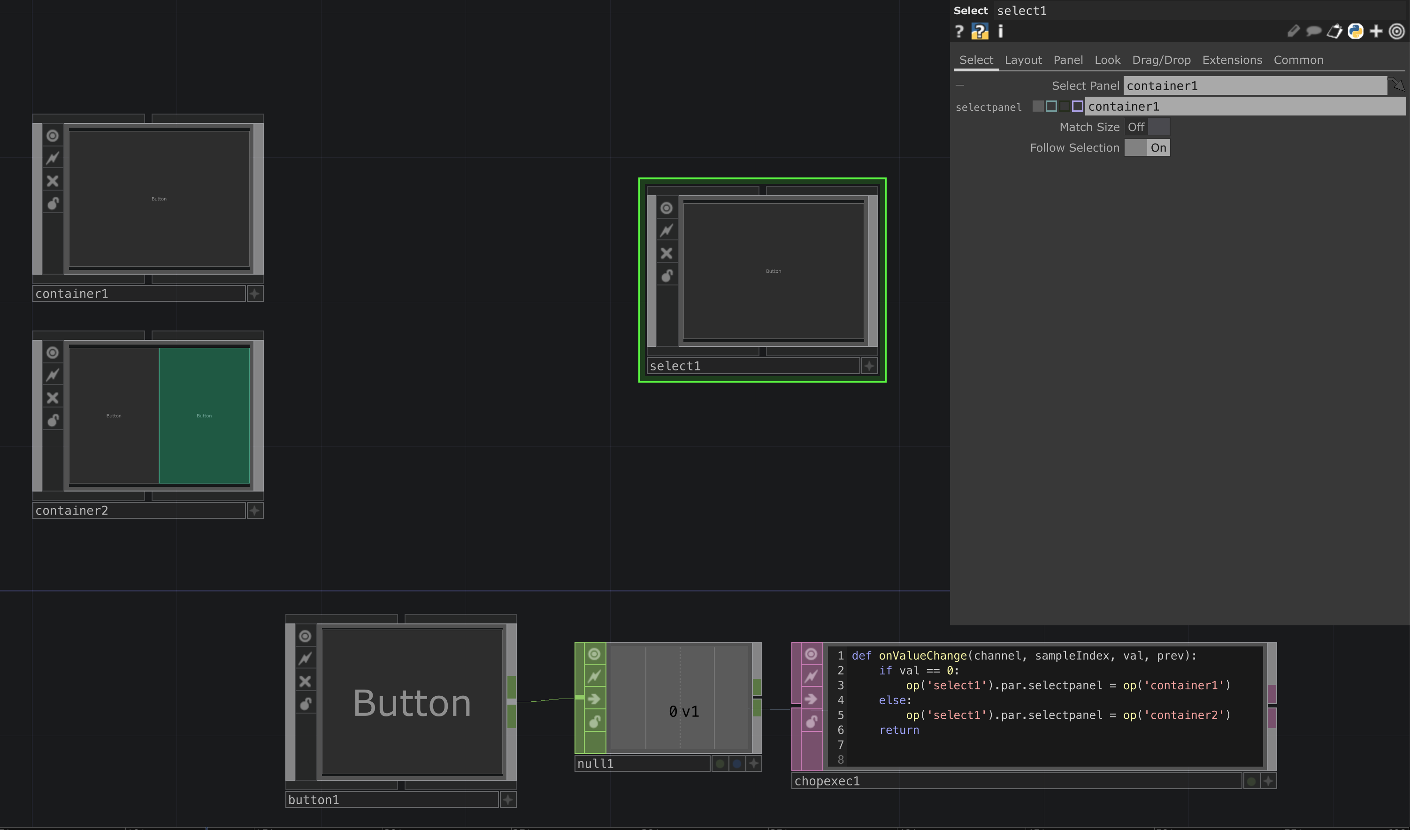Click lock flag on button1 node
This screenshot has height=830, width=1410.
305,704
